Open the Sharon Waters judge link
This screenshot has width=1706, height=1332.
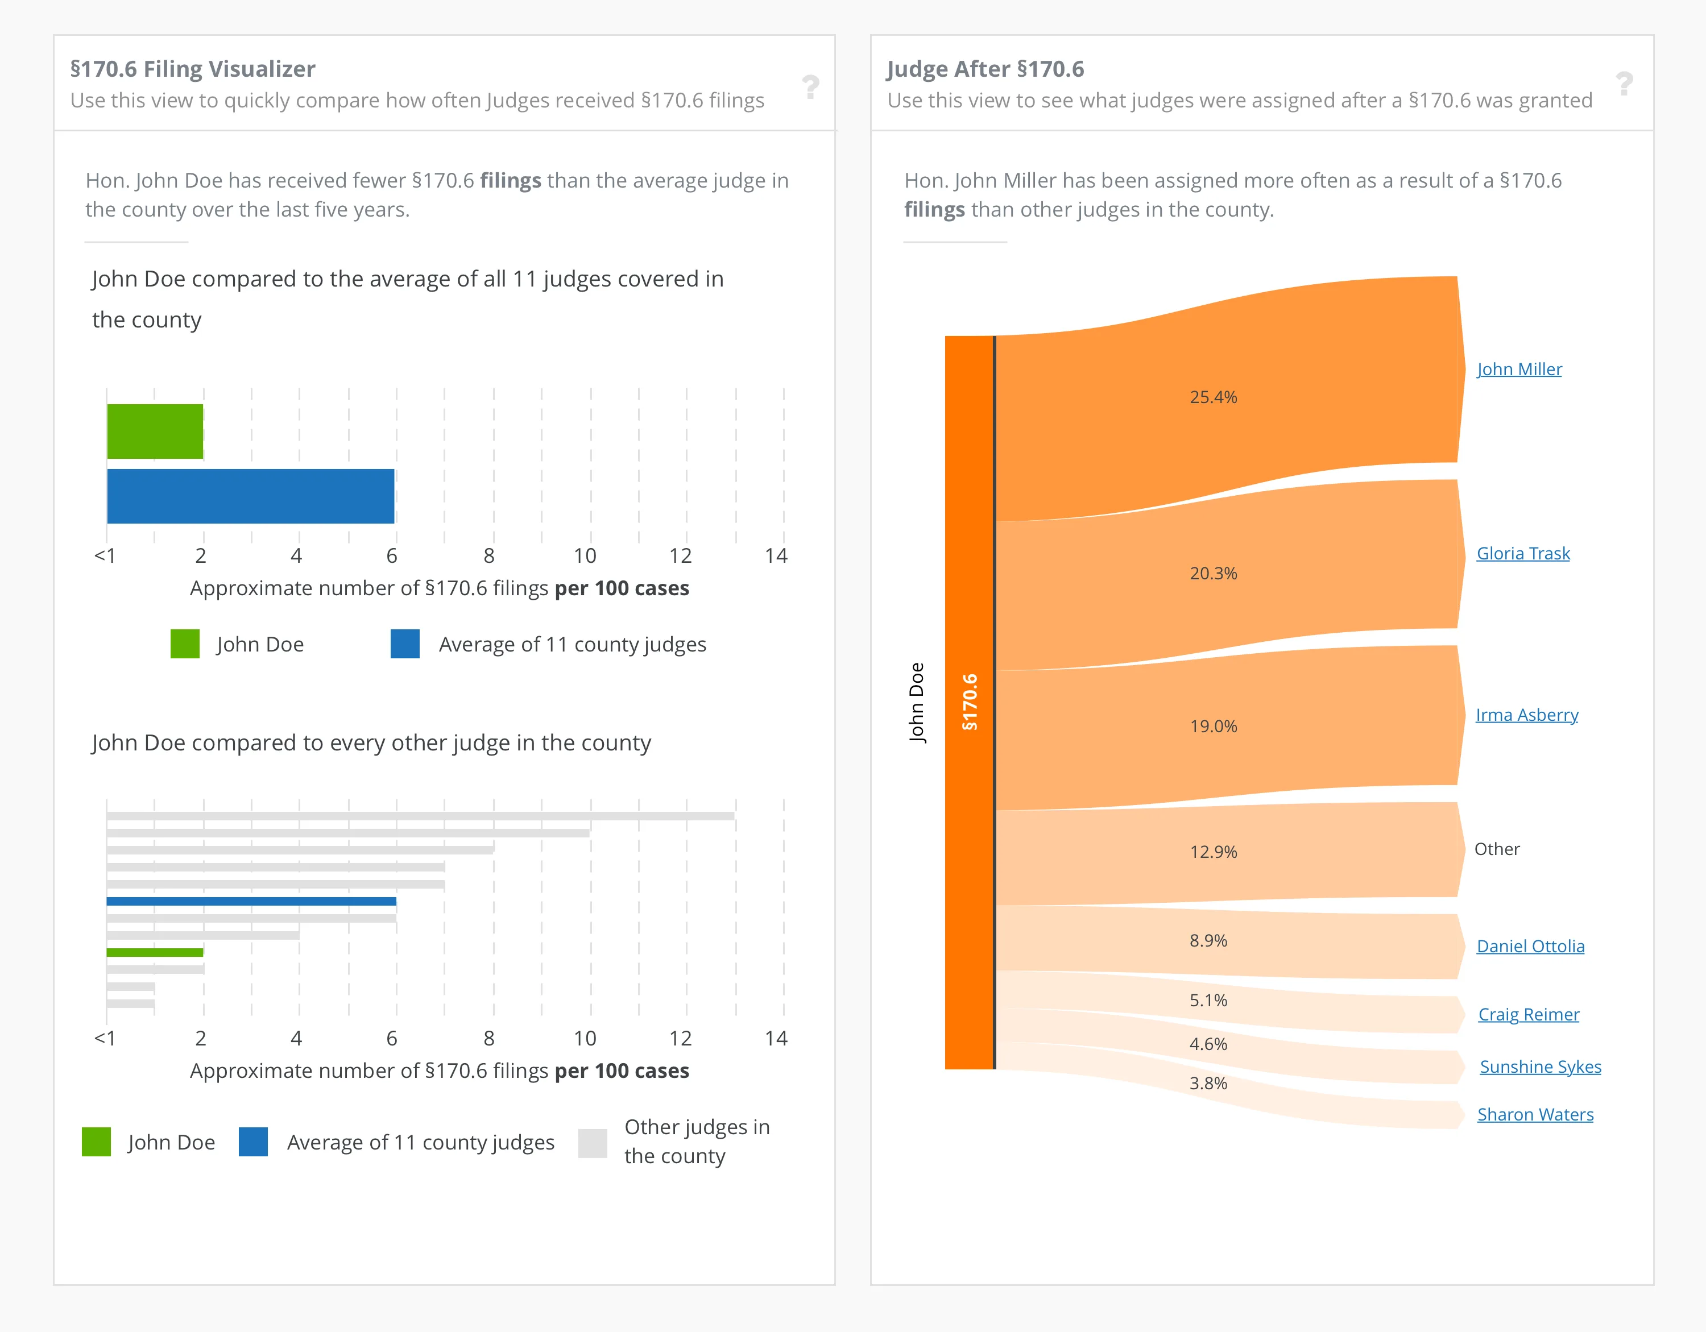pos(1535,1114)
